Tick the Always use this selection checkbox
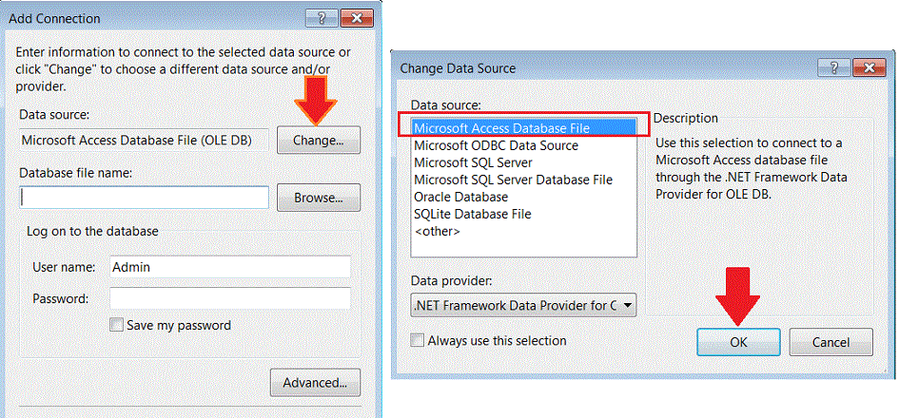899x418 pixels. 418,340
